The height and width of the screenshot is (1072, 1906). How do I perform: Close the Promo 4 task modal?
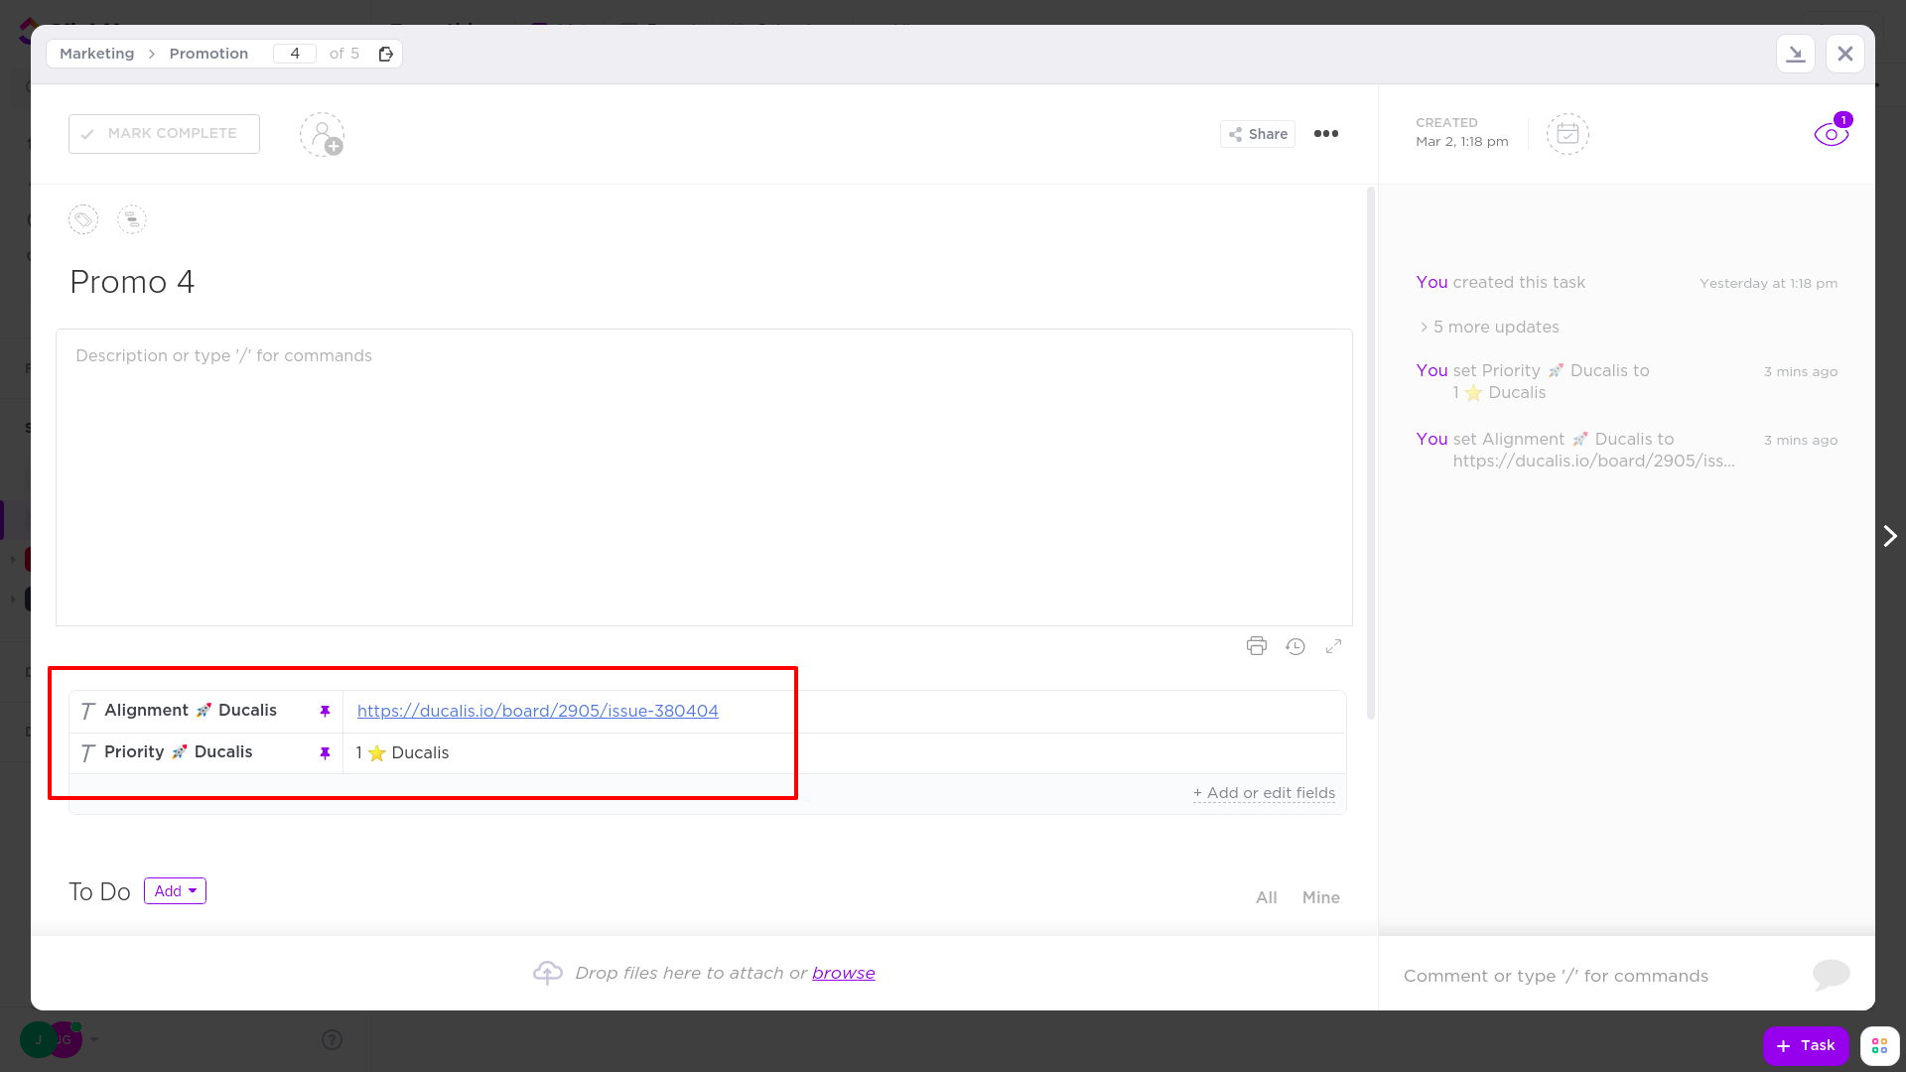pos(1845,54)
